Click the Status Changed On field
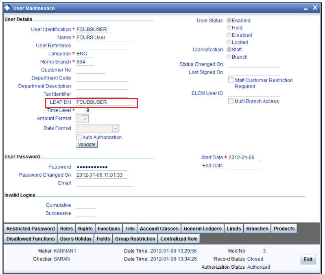325x274 pixels. 254,64
